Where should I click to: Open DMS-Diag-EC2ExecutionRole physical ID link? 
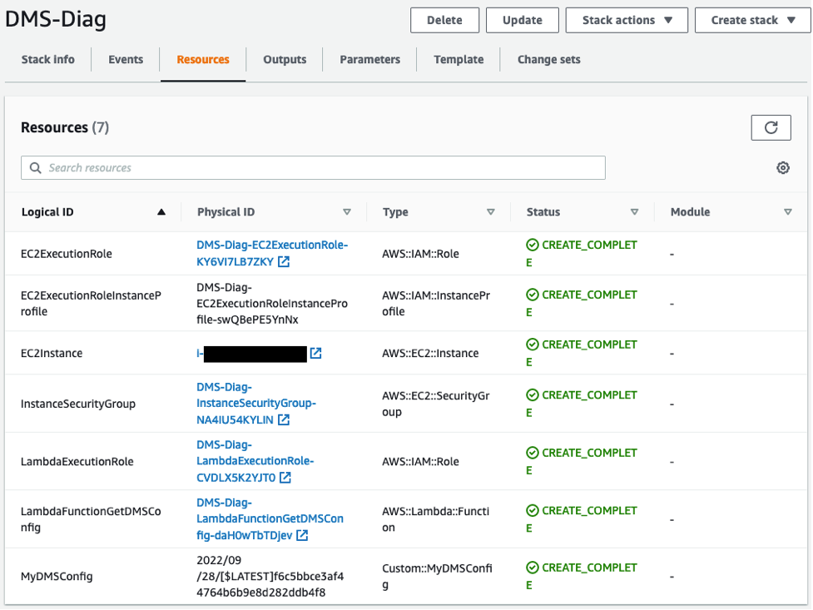click(x=271, y=253)
